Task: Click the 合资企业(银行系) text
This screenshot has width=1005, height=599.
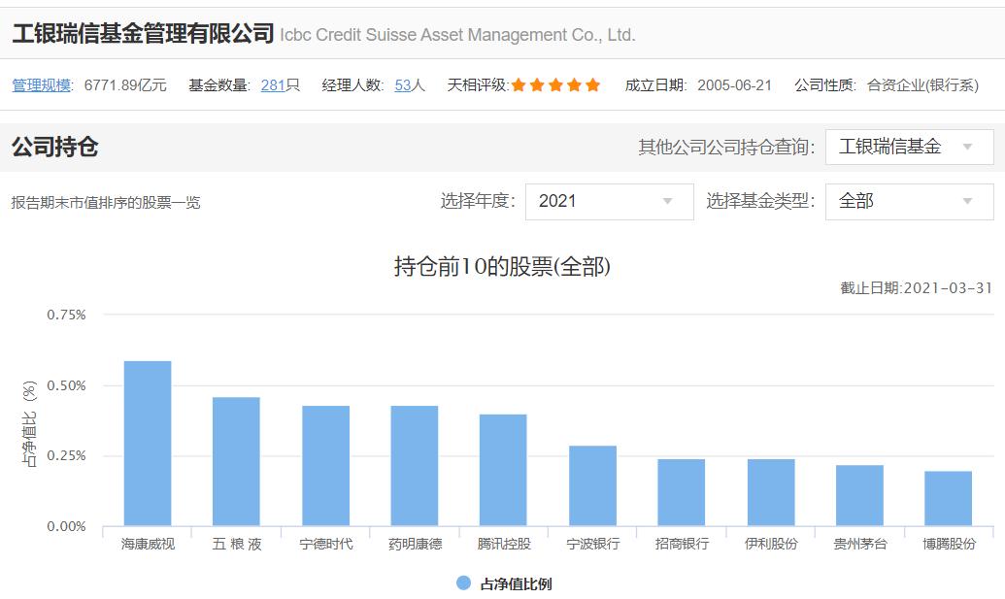Action: (923, 85)
